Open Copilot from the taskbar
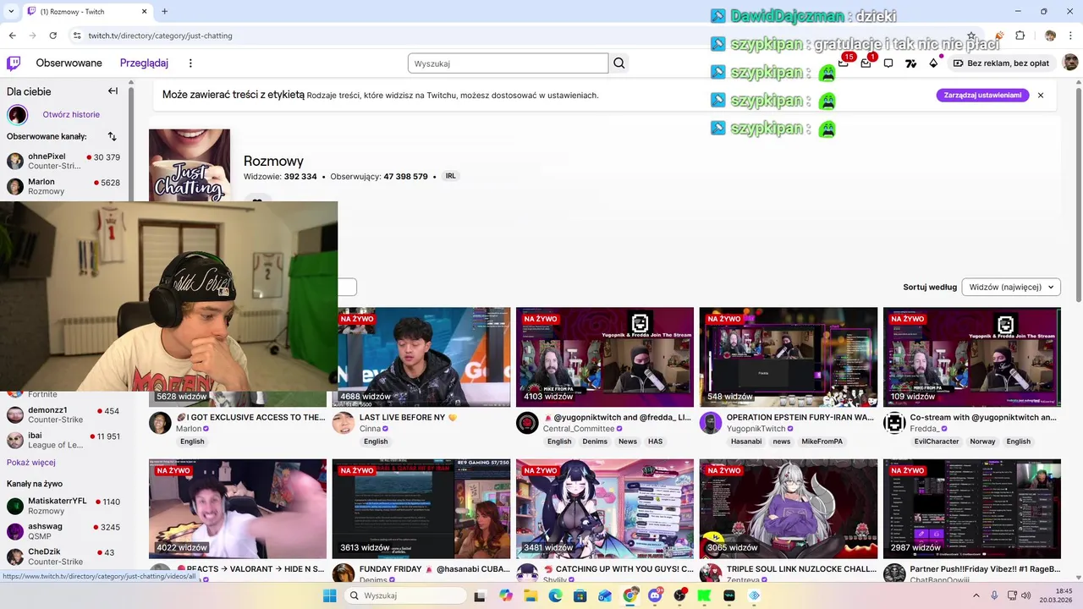 pos(506,595)
